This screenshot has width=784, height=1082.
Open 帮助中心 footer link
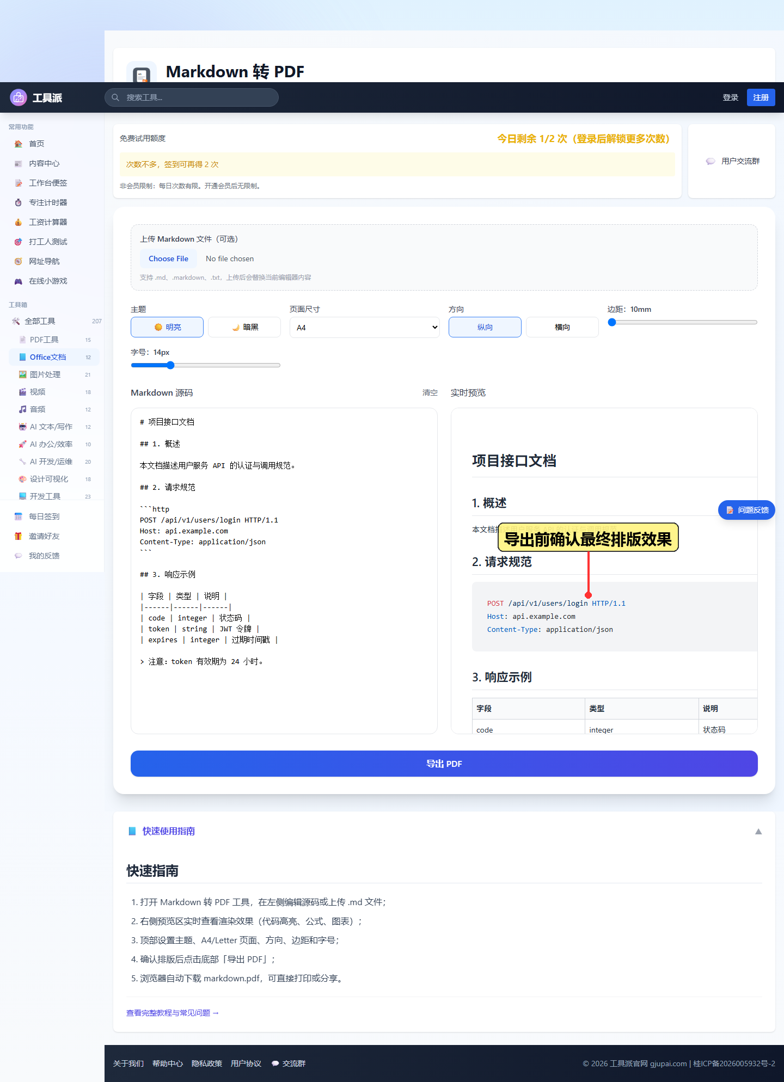click(168, 1063)
